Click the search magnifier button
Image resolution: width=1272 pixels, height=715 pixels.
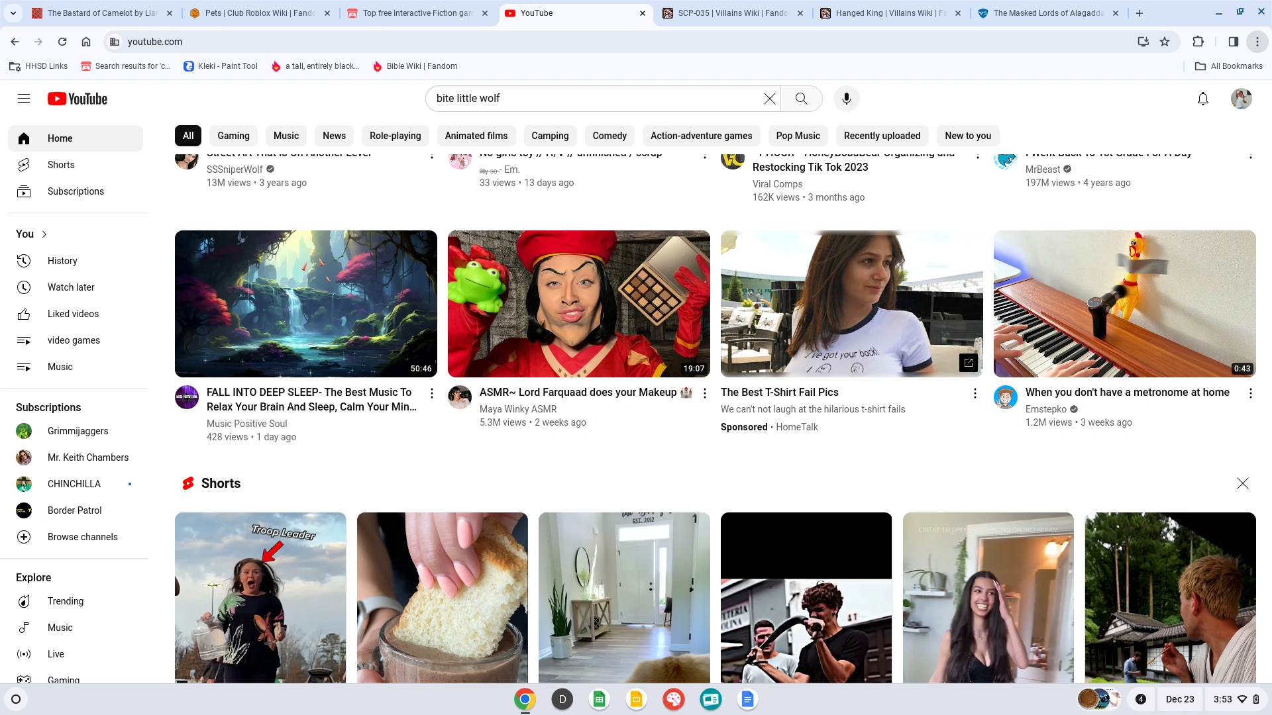[x=801, y=99]
